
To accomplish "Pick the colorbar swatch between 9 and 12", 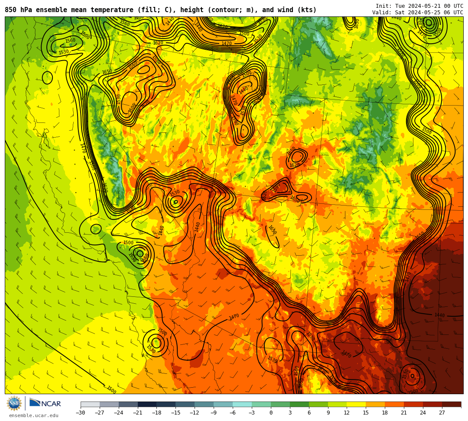I will click(338, 404).
